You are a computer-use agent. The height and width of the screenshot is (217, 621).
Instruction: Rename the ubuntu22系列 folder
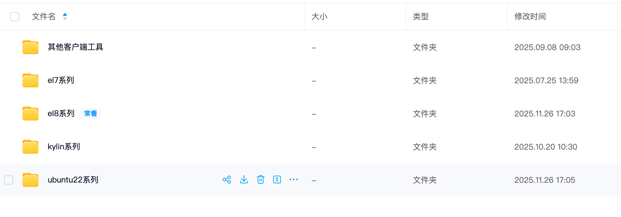click(277, 180)
